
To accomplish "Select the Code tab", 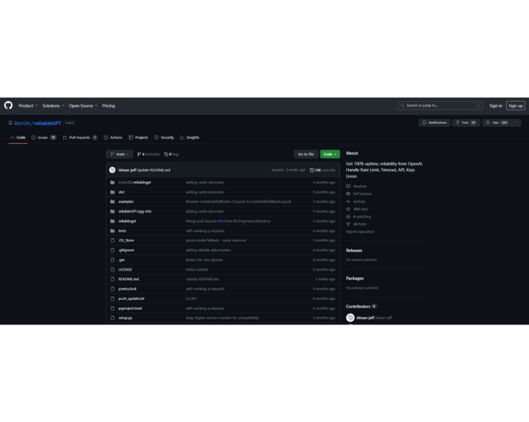I will 18,138.
